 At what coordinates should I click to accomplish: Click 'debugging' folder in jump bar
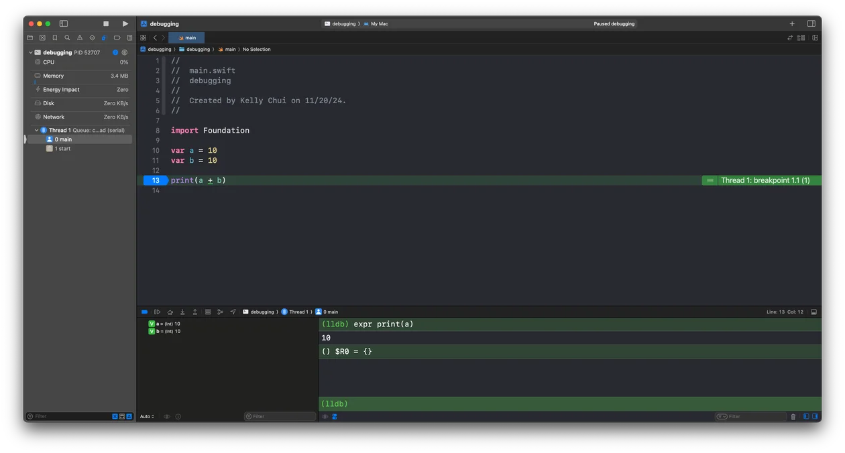pyautogui.click(x=194, y=50)
